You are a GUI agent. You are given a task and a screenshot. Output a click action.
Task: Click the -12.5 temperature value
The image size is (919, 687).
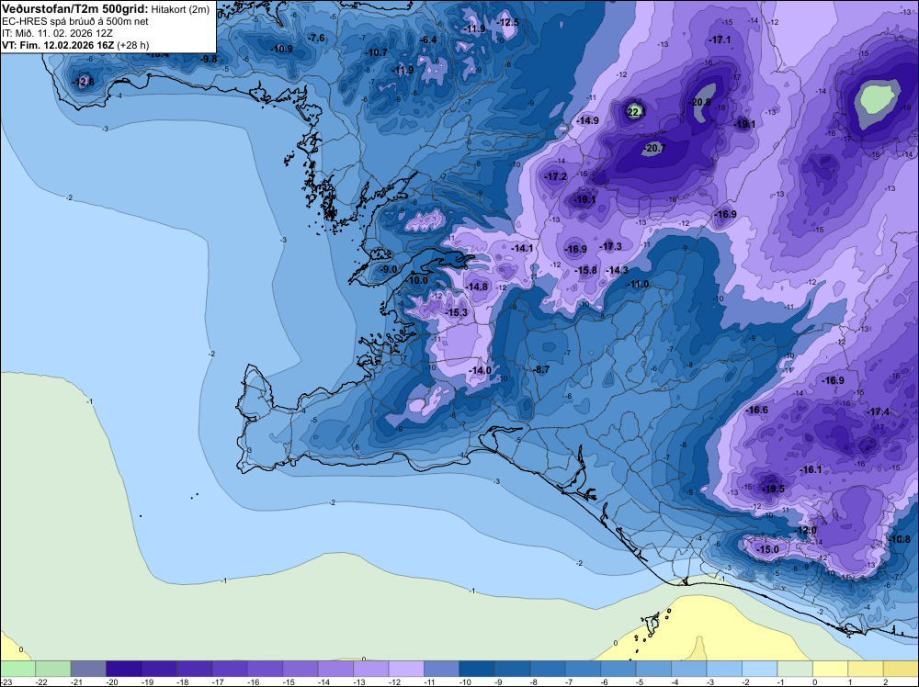(508, 22)
